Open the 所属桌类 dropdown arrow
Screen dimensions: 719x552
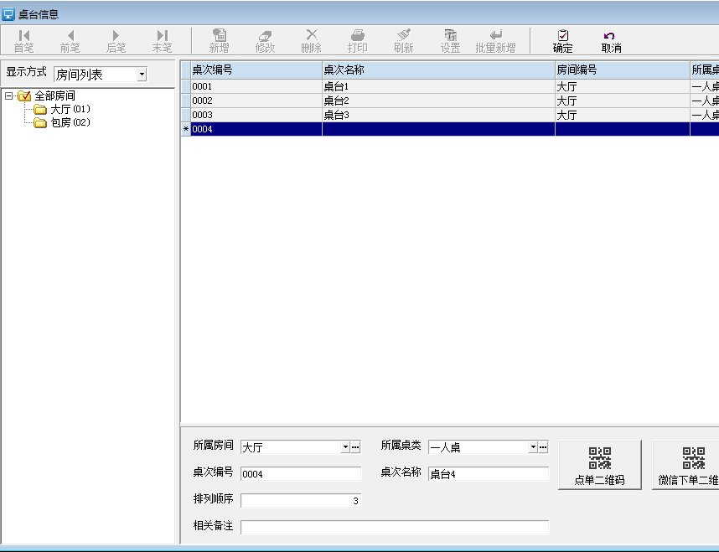(532, 447)
